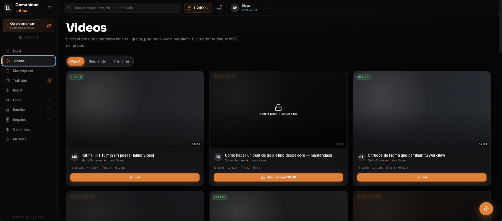This screenshot has height=221, width=502.
Task: Click comments 412 on the Figma video
Action: [390, 168]
